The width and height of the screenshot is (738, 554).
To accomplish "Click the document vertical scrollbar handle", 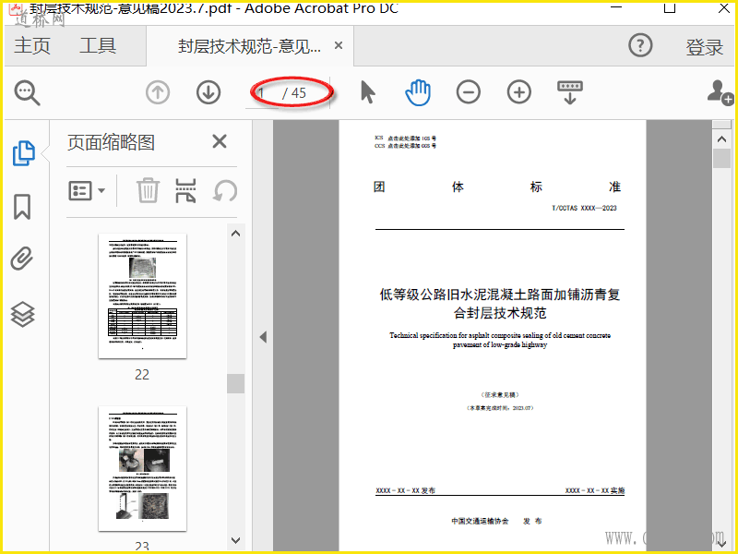I will click(x=721, y=158).
